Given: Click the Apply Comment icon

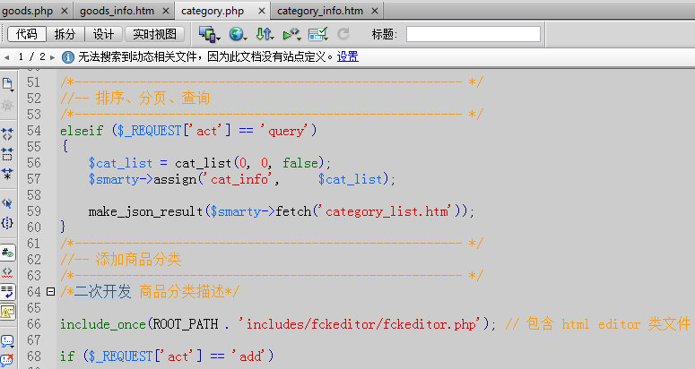Looking at the screenshot, I should click(7, 341).
